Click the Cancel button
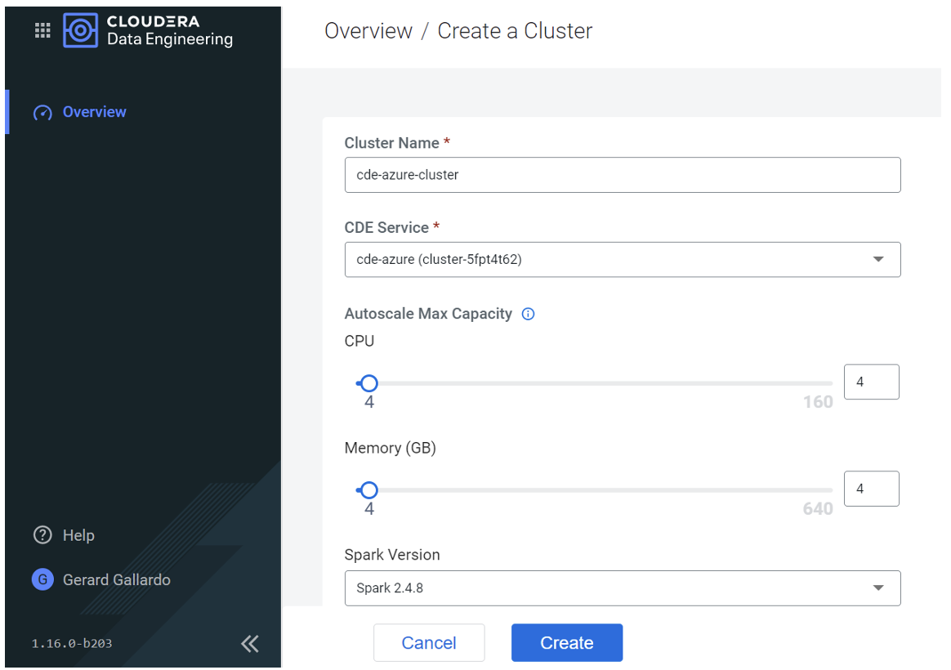The width and height of the screenshot is (951, 670). pyautogui.click(x=429, y=643)
